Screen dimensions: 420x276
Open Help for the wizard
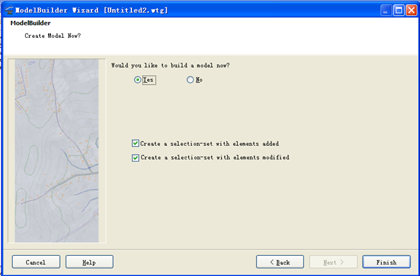(89, 262)
